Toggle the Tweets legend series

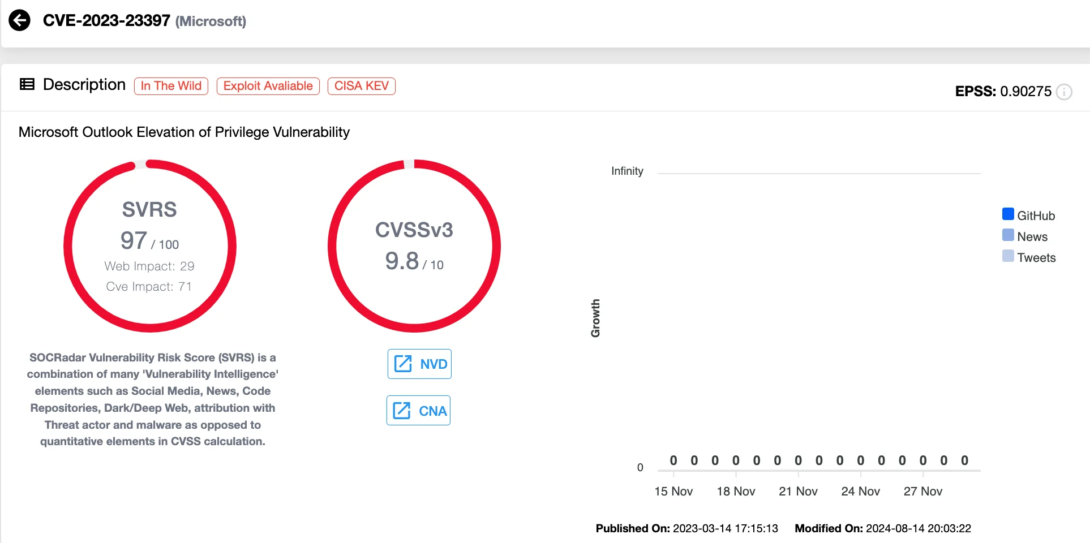tap(1029, 257)
